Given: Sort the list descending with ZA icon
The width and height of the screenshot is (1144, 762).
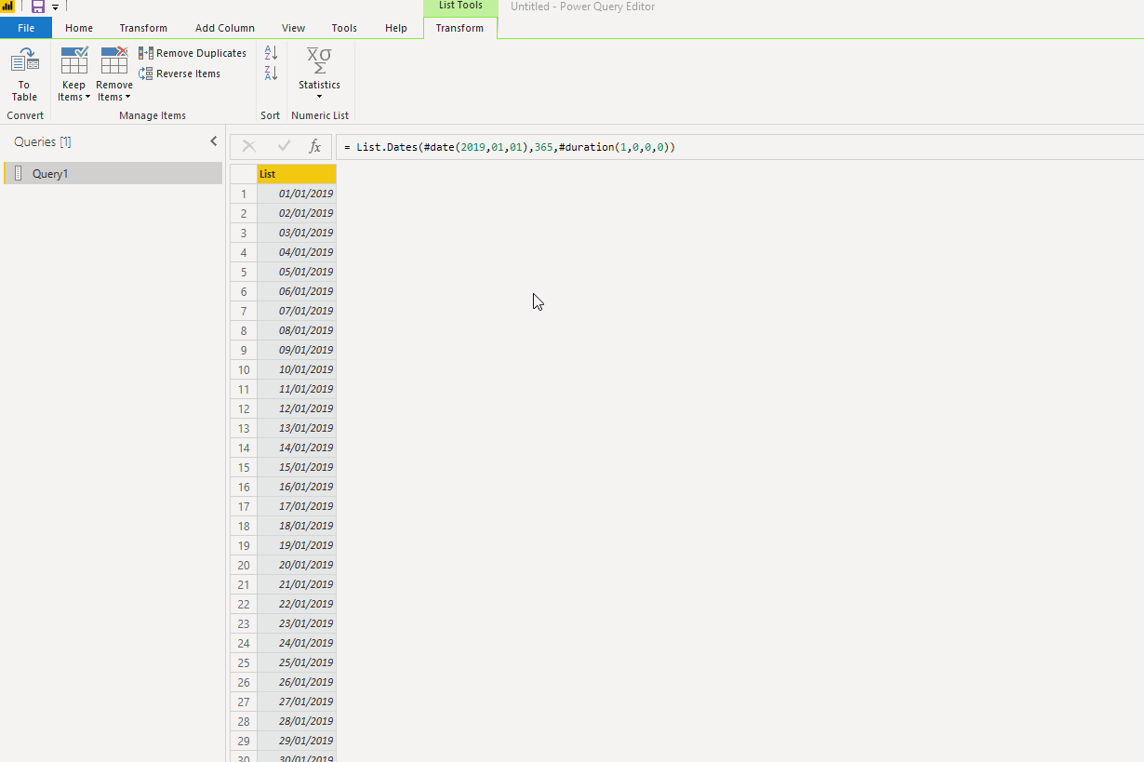Looking at the screenshot, I should point(270,73).
